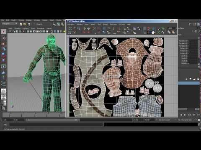Viewport: 201px width, 150px height.
Task: Open Image menu in UV Texture Editor
Action: 106,25
